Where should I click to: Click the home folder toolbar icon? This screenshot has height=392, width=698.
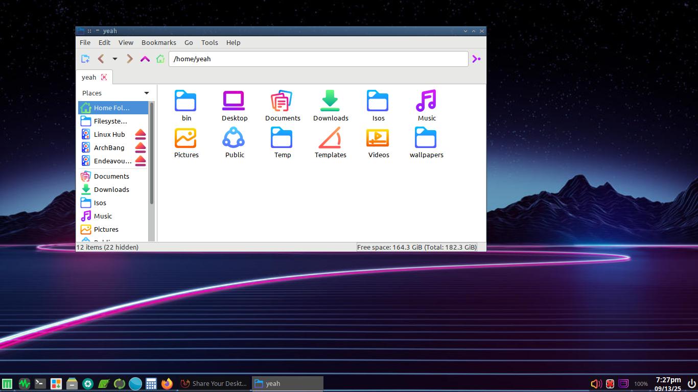pyautogui.click(x=160, y=59)
